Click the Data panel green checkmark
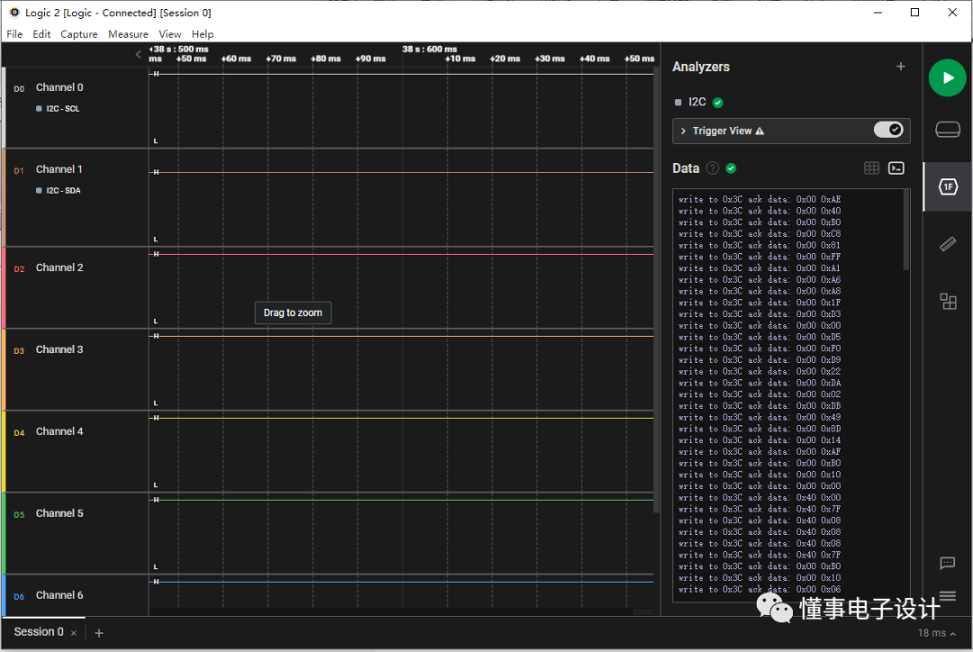Viewport: 973px width, 652px height. (730, 168)
